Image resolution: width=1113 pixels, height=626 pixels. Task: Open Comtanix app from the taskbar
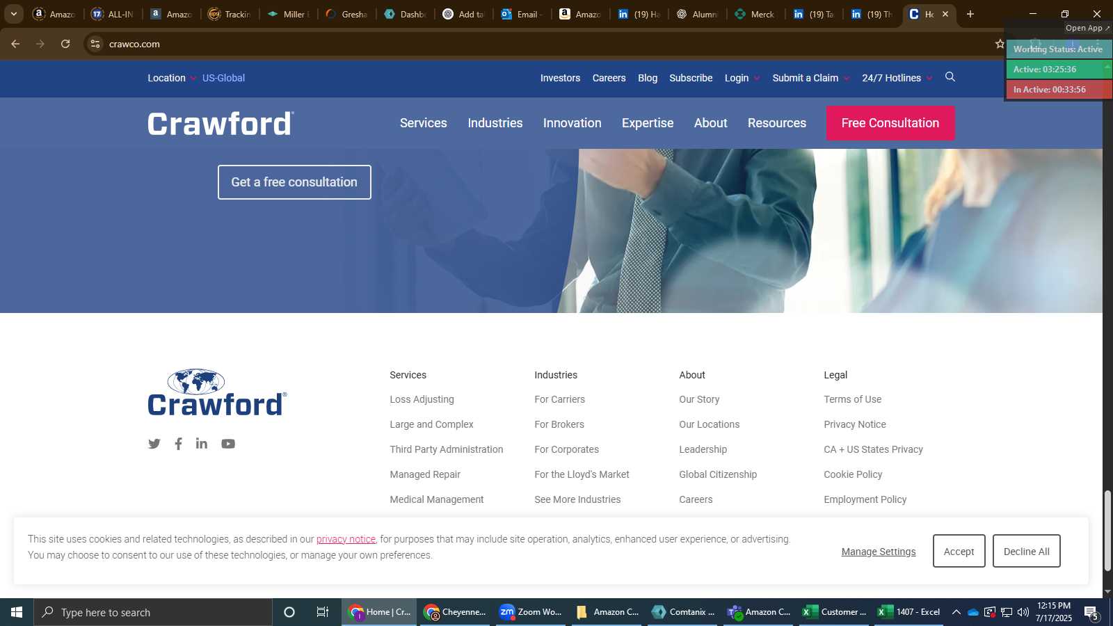(684, 612)
